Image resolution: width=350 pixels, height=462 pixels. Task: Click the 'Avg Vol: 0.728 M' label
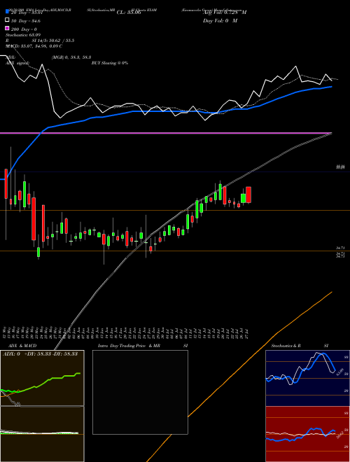click(x=225, y=13)
